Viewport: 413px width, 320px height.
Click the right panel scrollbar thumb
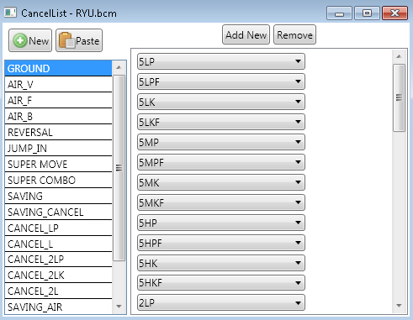point(399,97)
